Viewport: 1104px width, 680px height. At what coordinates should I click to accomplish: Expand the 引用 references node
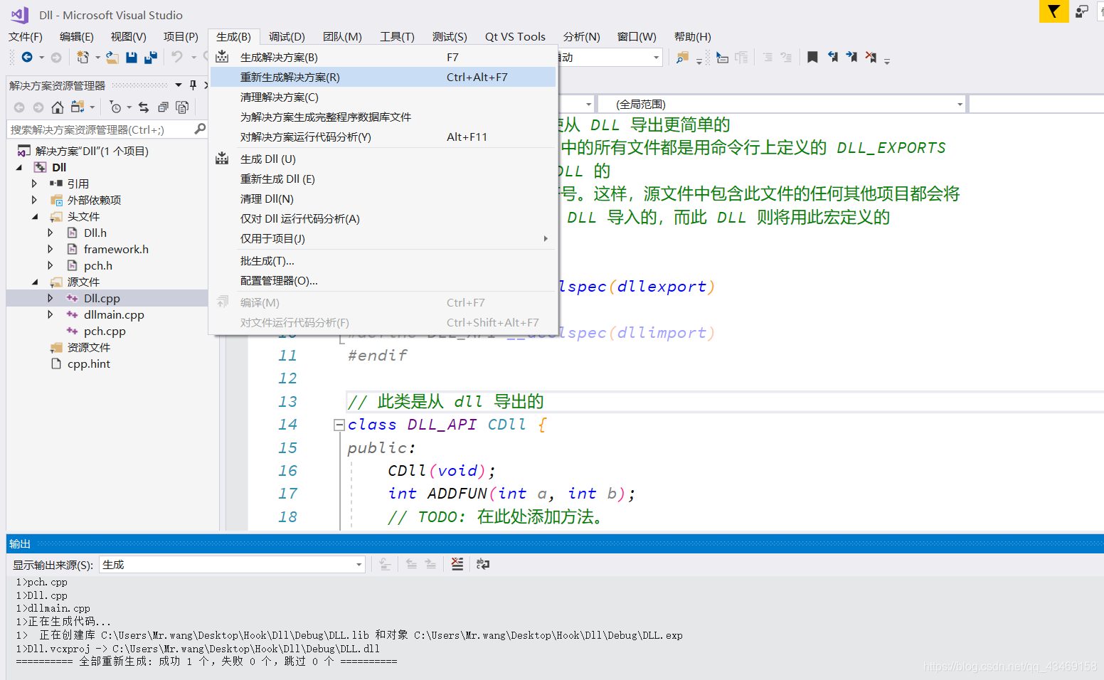click(34, 184)
